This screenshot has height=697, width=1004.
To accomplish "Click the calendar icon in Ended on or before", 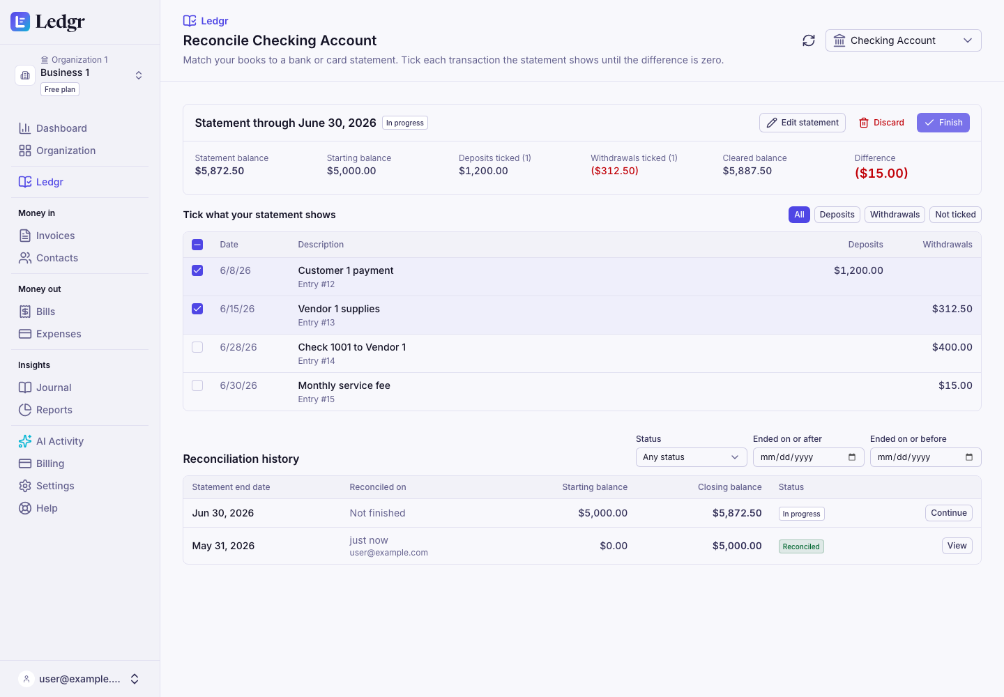I will coord(969,457).
